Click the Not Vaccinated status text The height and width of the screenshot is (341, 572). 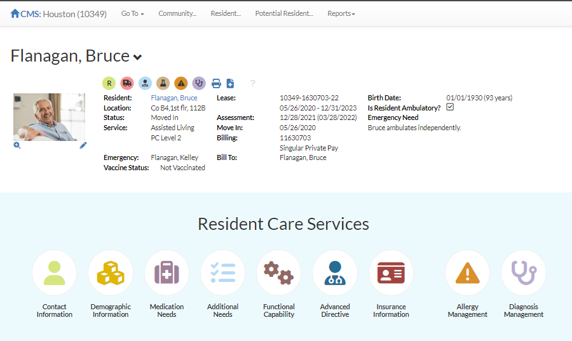click(183, 168)
